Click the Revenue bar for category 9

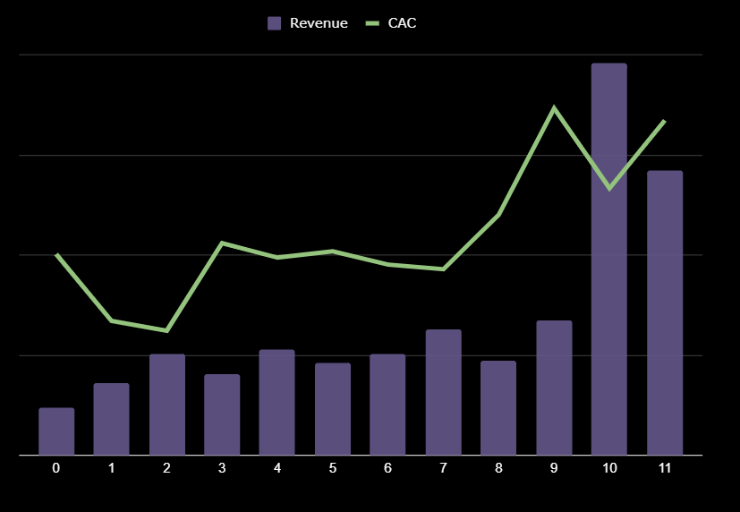tap(554, 388)
